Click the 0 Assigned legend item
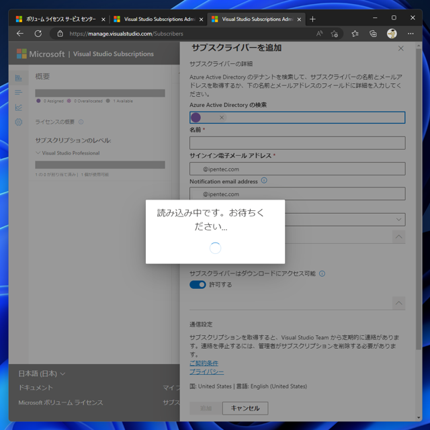The image size is (430, 430). [x=50, y=101]
